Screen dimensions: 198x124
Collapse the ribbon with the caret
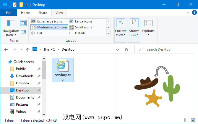point(188,12)
